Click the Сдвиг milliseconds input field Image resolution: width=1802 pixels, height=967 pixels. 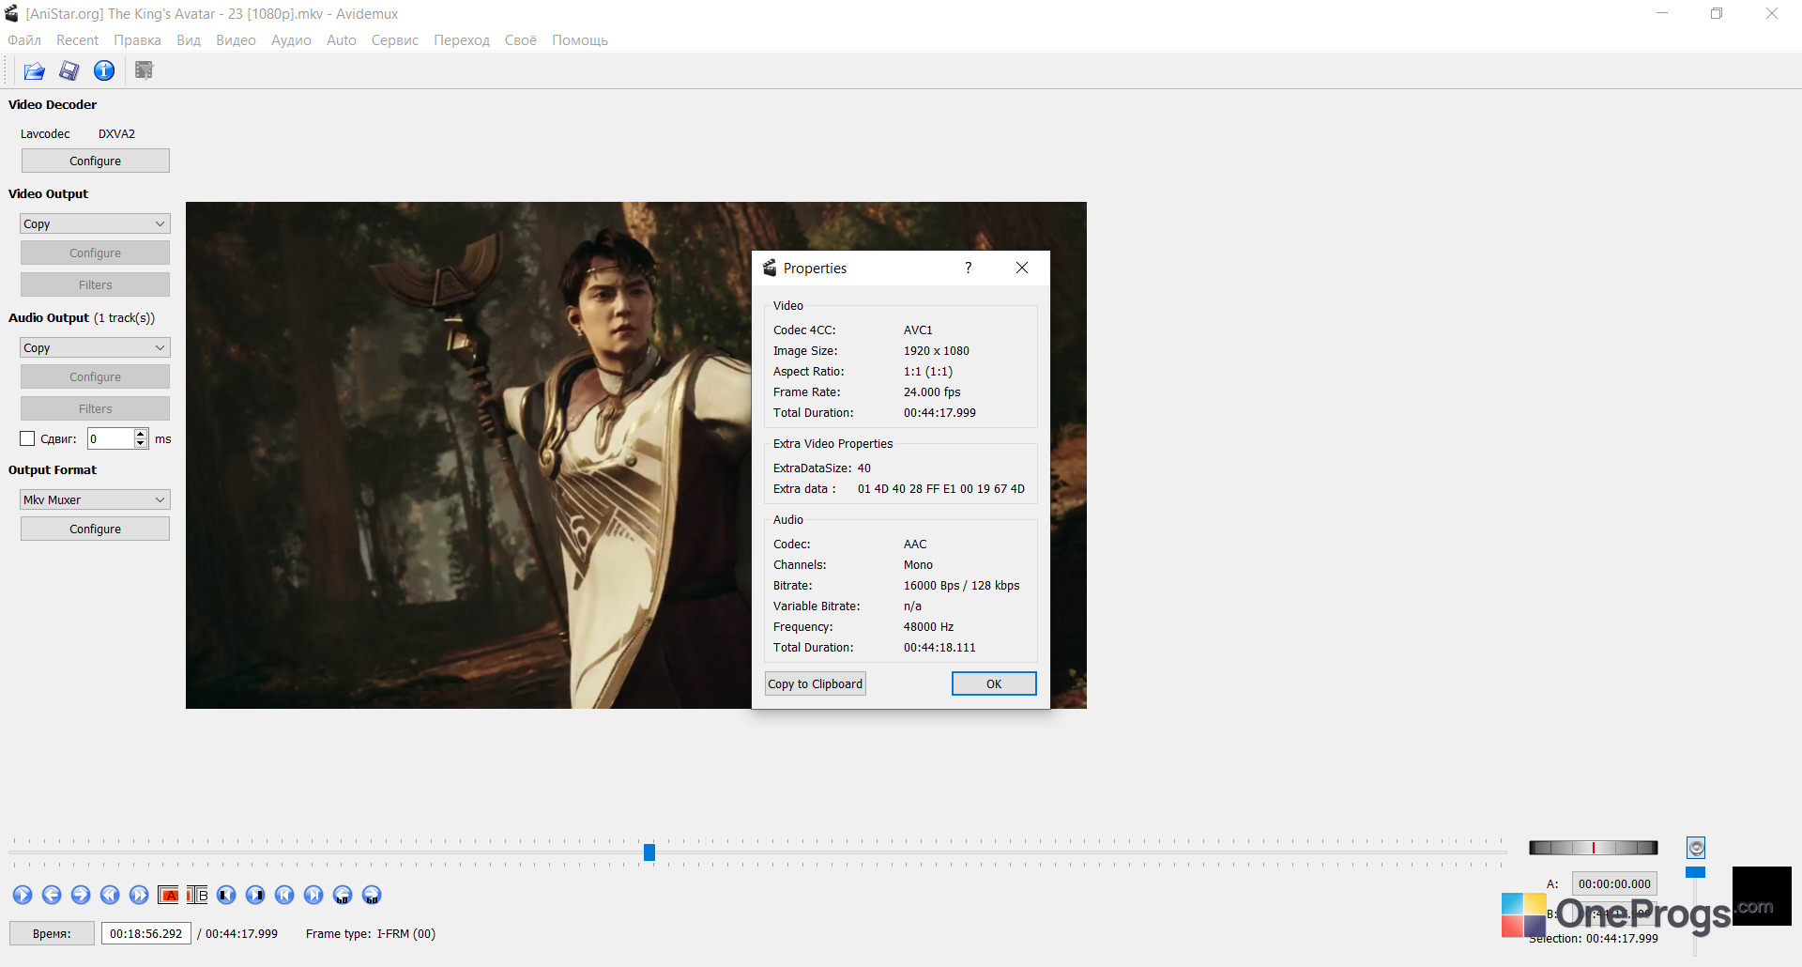[x=111, y=438]
